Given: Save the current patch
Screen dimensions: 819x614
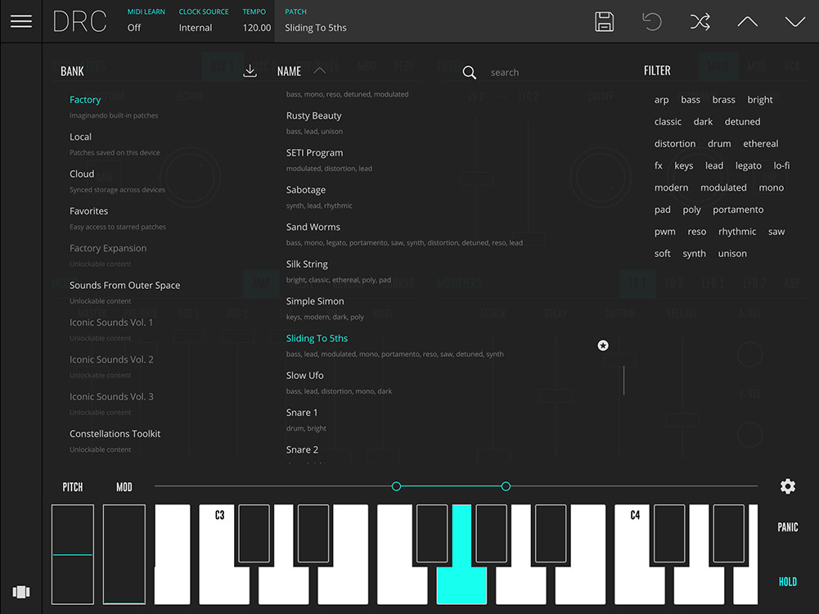Looking at the screenshot, I should (x=604, y=21).
